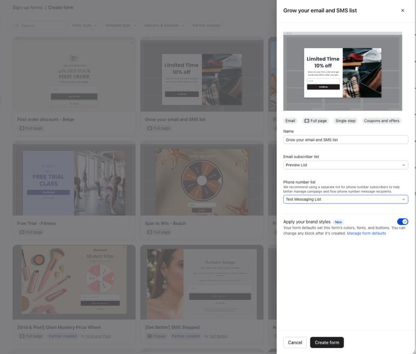This screenshot has width=416, height=354.
Task: Click the Create form breadcrumb text
Action: click(60, 7)
